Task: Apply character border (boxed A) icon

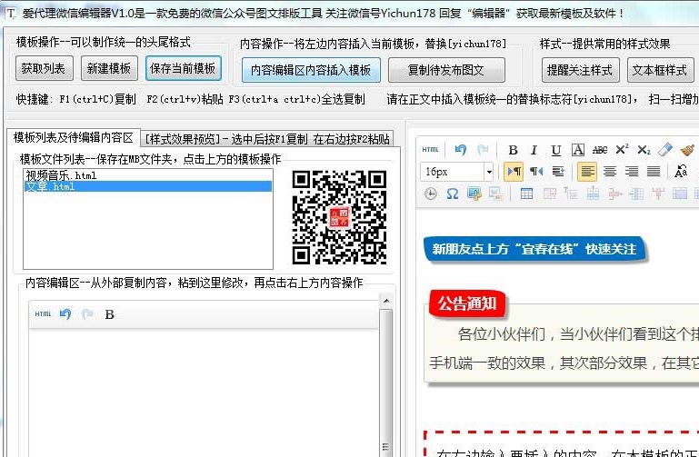Action: tap(578, 150)
